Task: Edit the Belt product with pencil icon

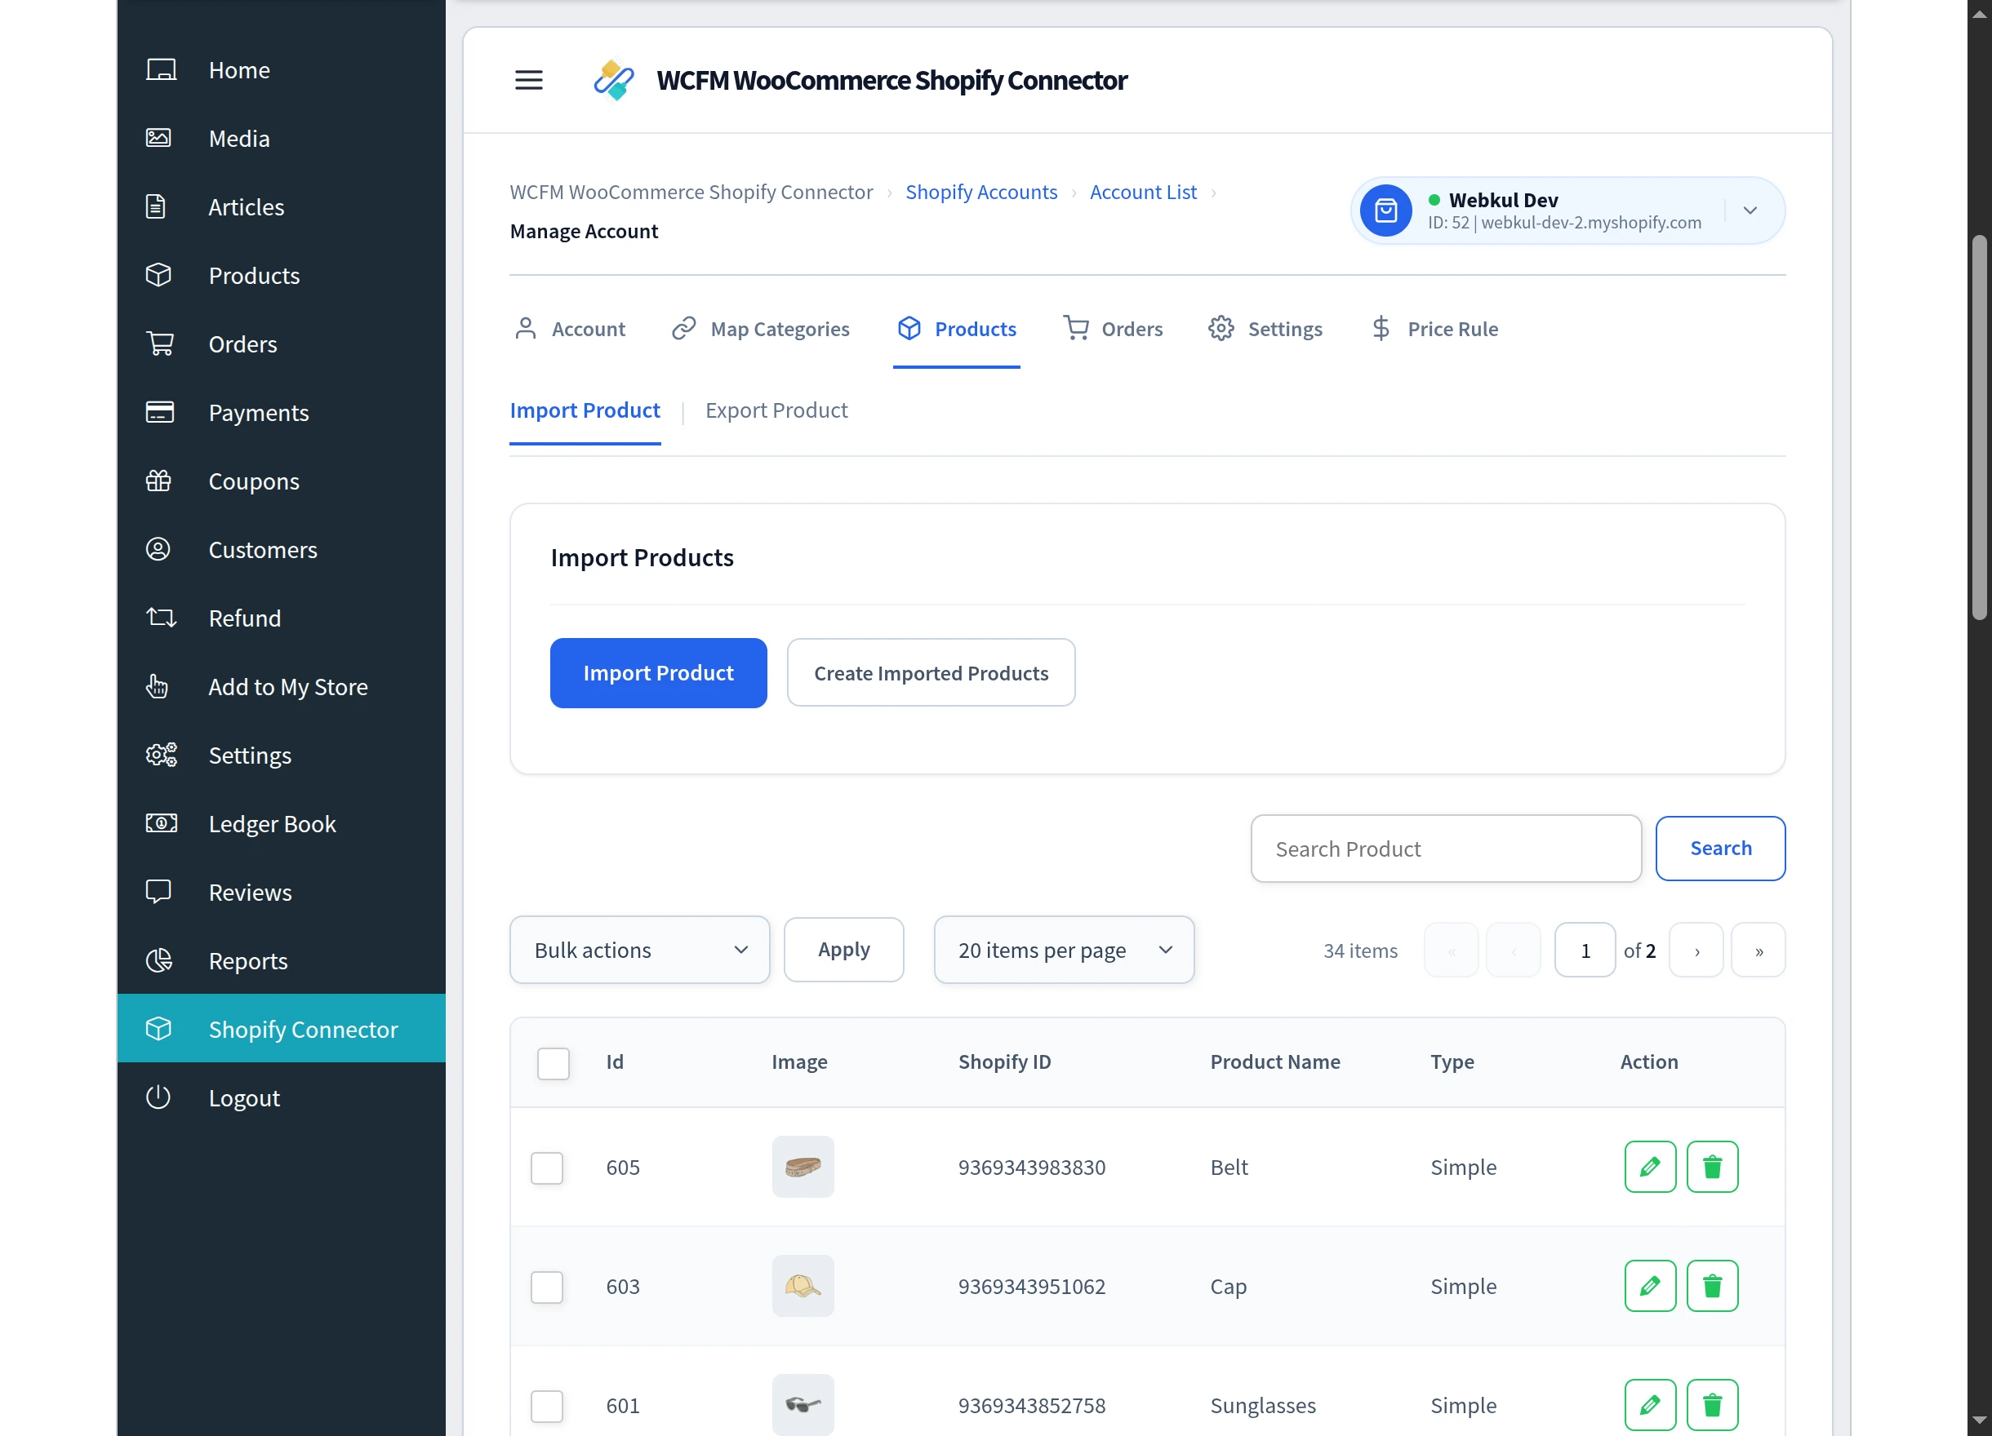Action: 1650,1167
